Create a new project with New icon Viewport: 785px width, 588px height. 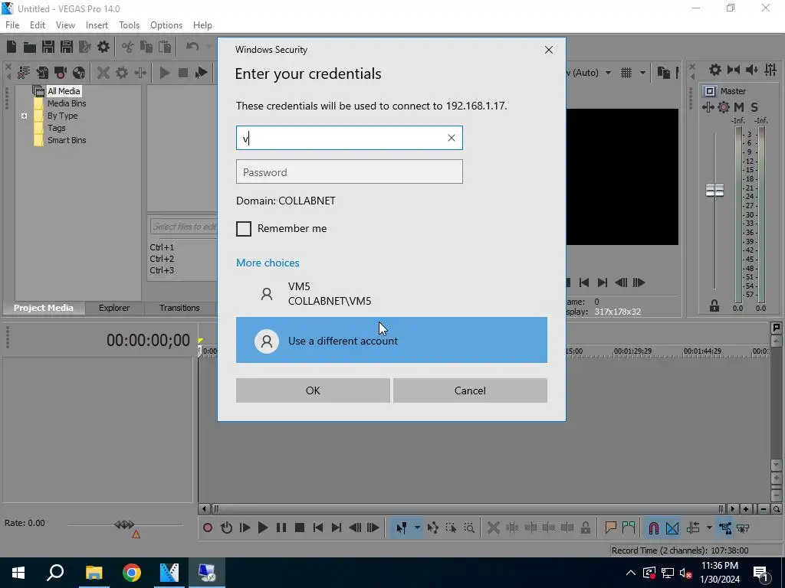11,47
